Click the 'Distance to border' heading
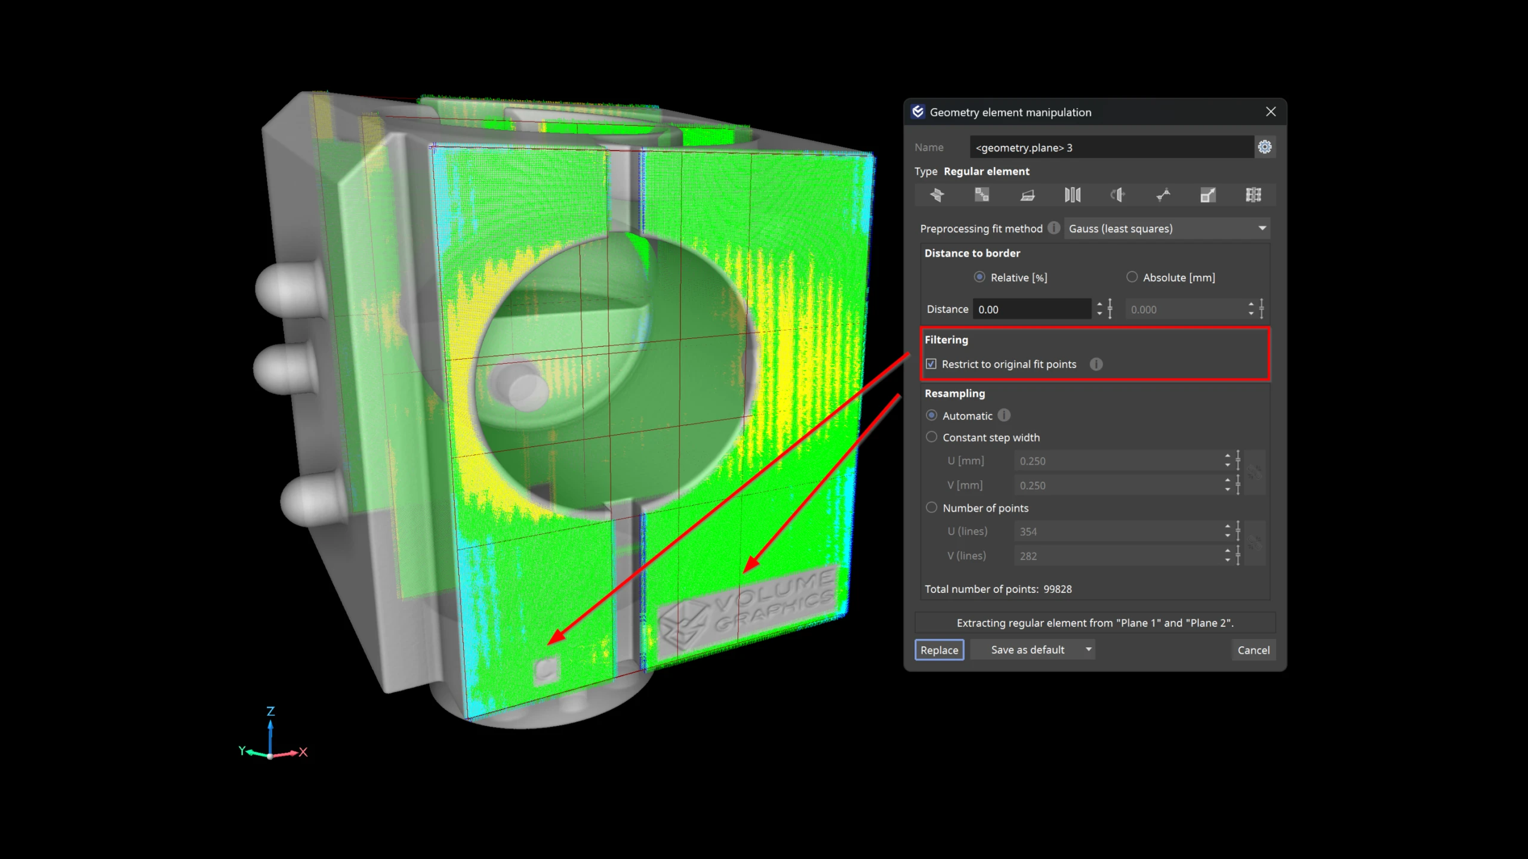This screenshot has width=1528, height=859. 972,253
